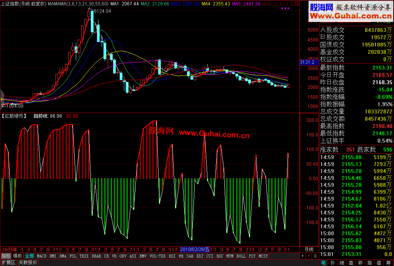Image resolution: width=394 pixels, height=266 pixels.
Task: Switch to the 笔 tick tab
Action: [323, 263]
